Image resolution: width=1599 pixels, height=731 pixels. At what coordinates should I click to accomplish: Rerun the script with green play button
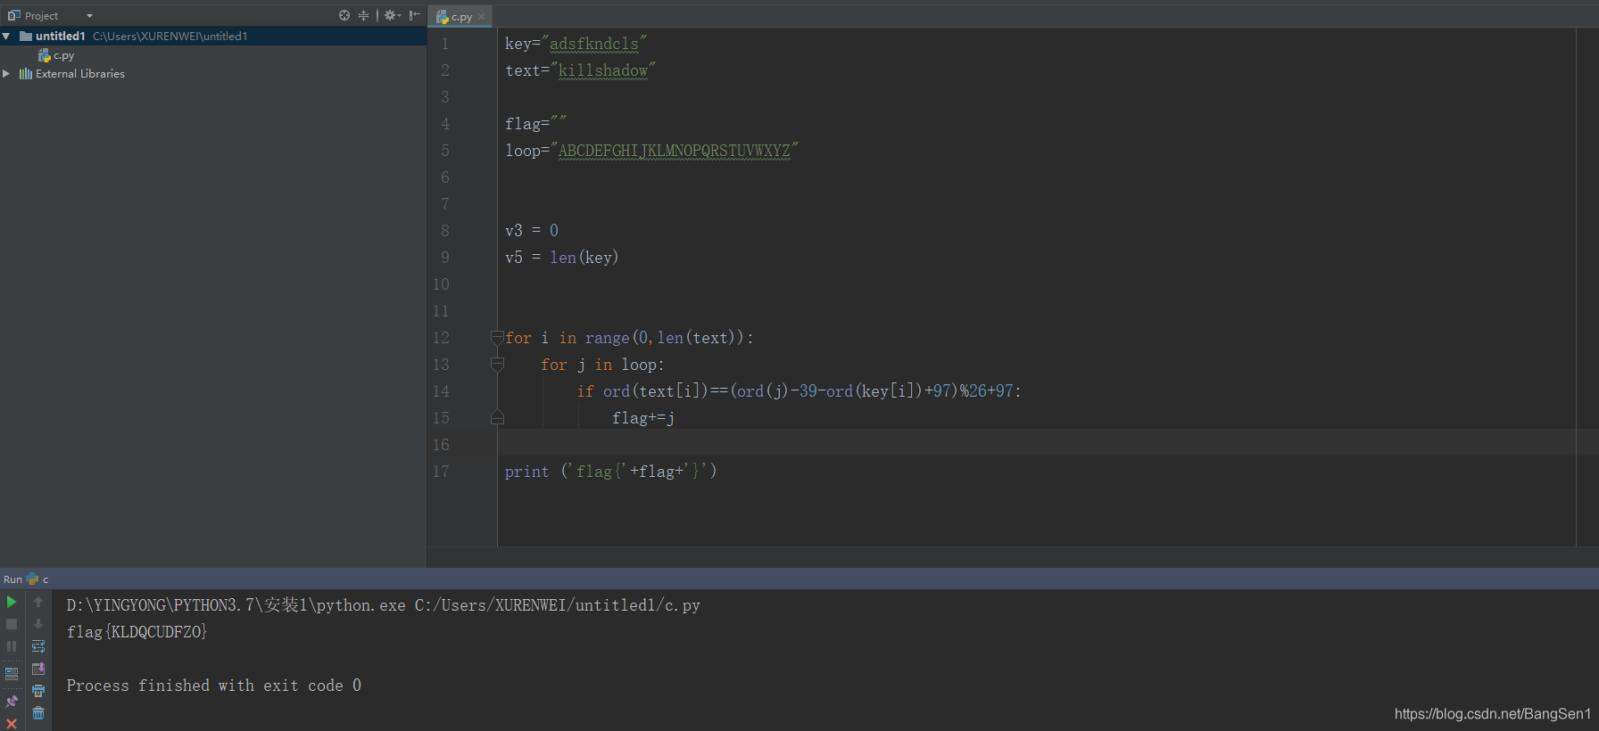pyautogui.click(x=12, y=603)
